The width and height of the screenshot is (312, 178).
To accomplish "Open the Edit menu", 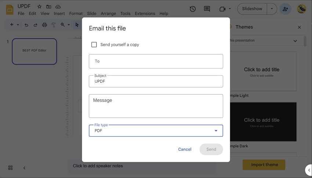I will tap(32, 14).
